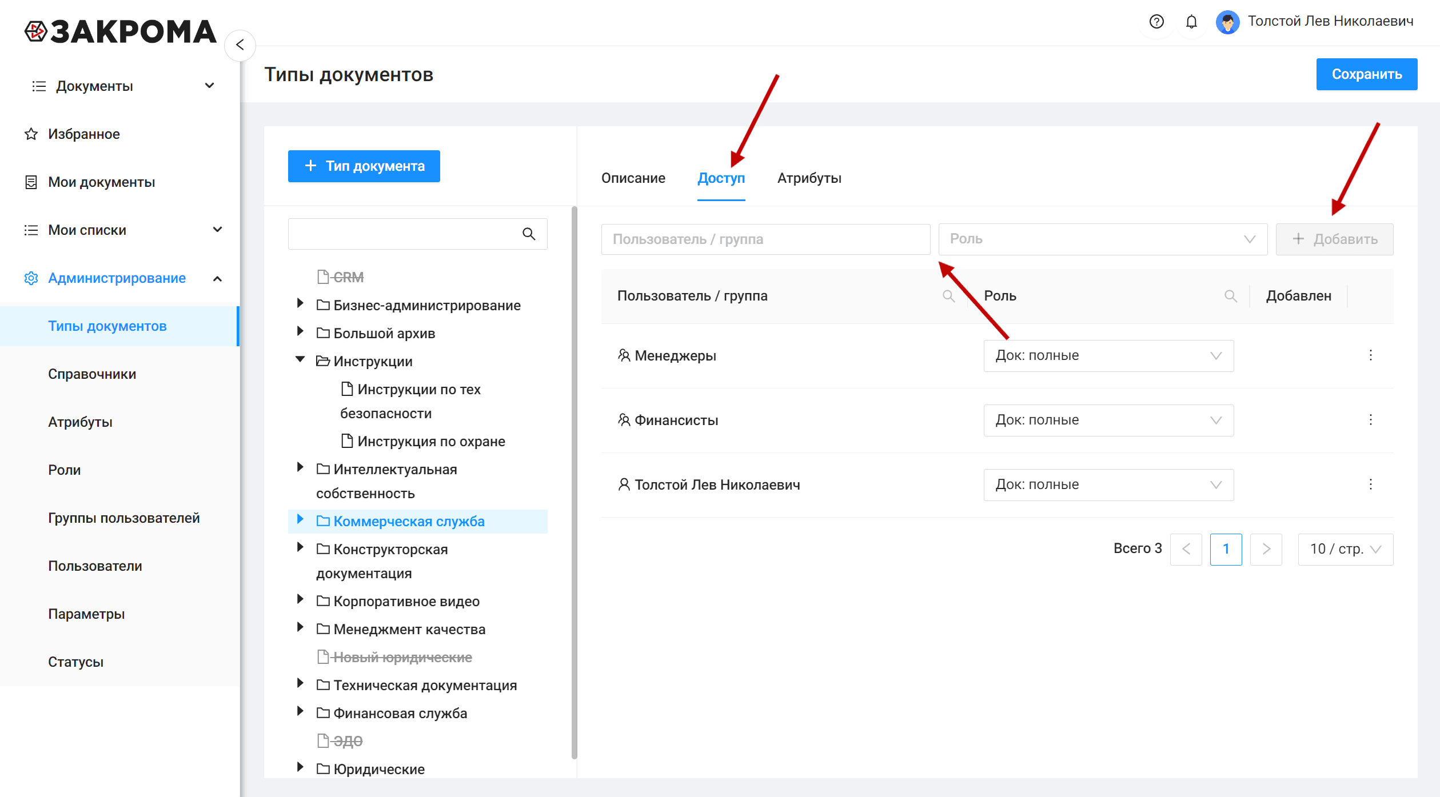Switch to the Описание tab
This screenshot has height=797, width=1440.
click(x=633, y=178)
